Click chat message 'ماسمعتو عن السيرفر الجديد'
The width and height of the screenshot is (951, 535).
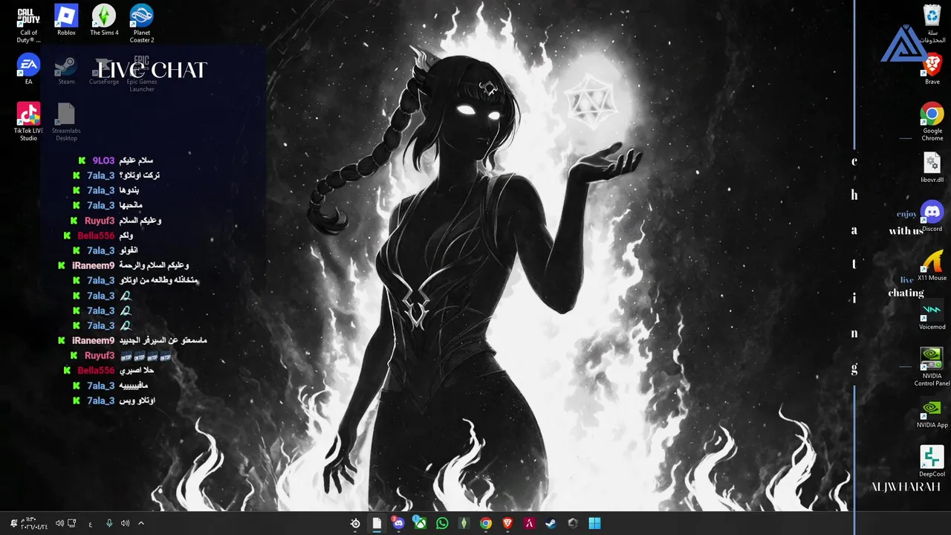pos(163,340)
